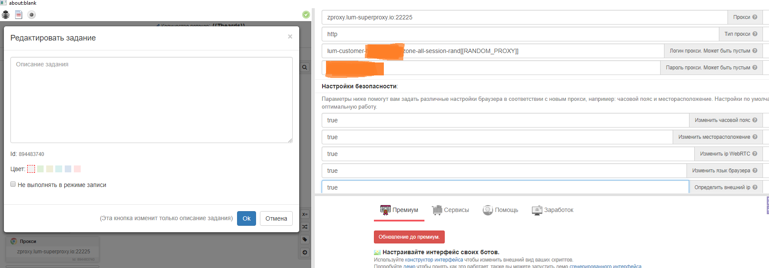Pick the light blue color swatch

pyautogui.click(x=68, y=169)
